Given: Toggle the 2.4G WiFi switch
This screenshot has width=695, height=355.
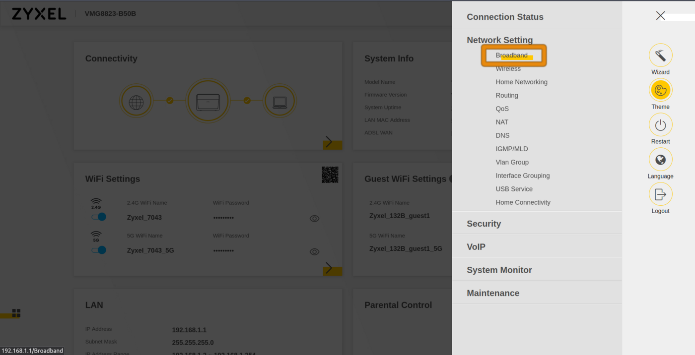Looking at the screenshot, I should [99, 217].
